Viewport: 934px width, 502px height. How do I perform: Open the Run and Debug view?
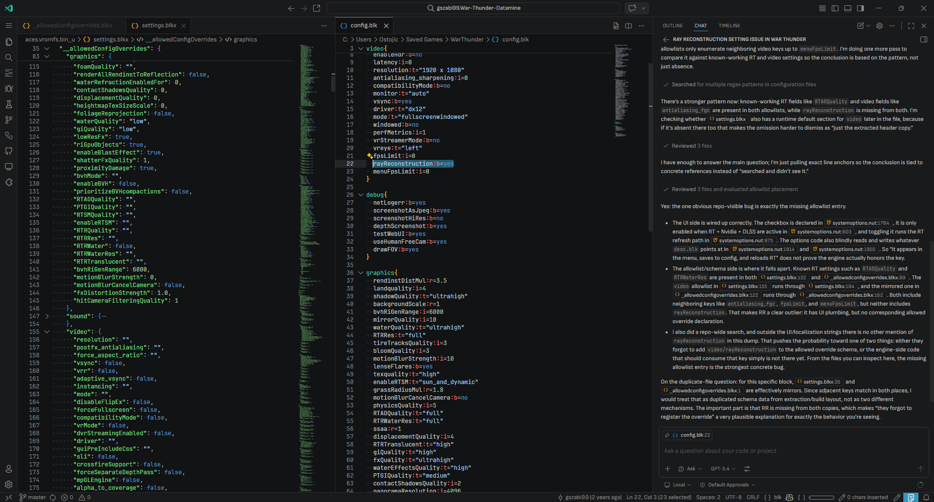point(9,89)
